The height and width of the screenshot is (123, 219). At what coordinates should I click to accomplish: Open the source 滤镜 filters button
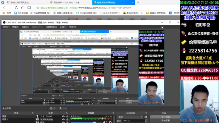click(63, 108)
